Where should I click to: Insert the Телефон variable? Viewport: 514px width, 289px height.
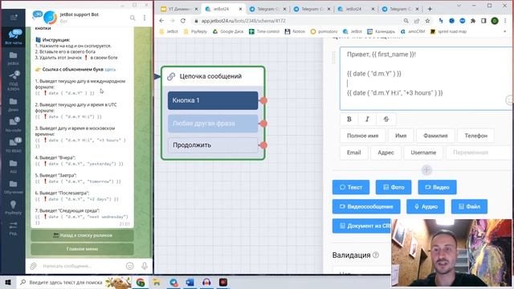pyautogui.click(x=475, y=136)
